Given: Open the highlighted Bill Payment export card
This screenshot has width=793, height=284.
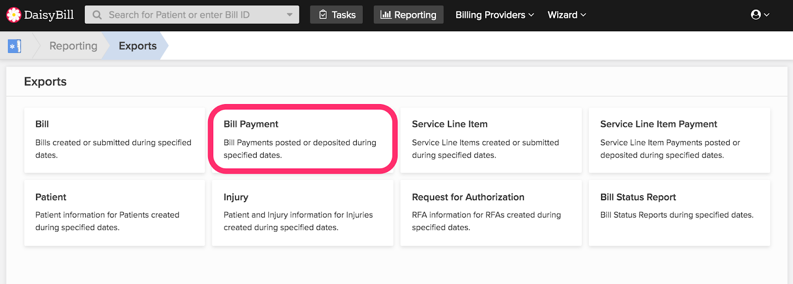Looking at the screenshot, I should pyautogui.click(x=303, y=139).
